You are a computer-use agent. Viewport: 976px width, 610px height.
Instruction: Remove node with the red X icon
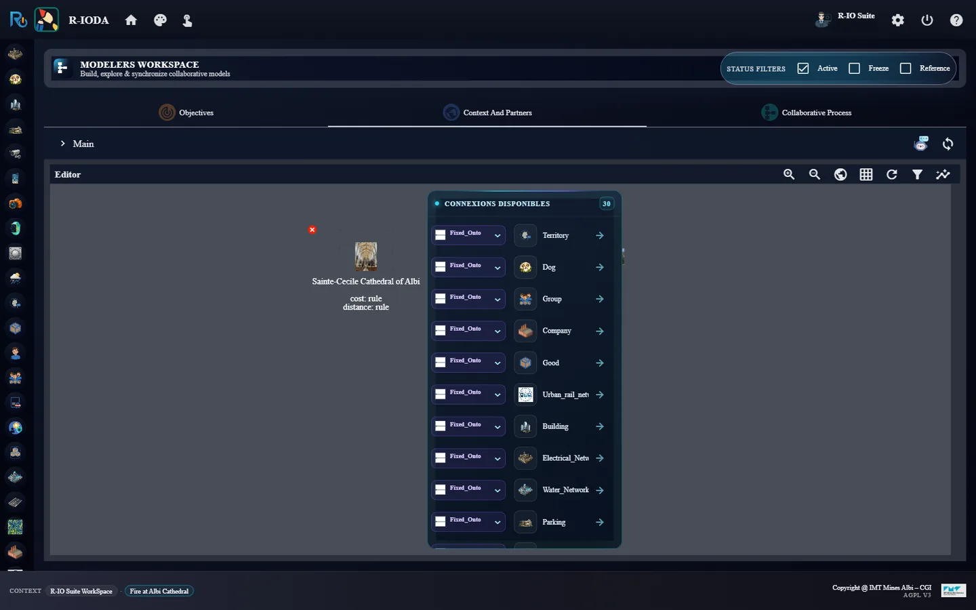[x=312, y=230]
